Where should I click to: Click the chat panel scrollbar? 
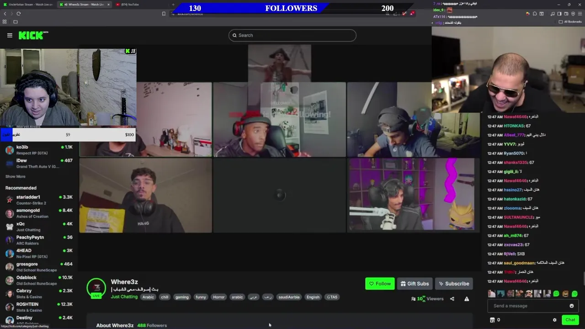click(583, 279)
